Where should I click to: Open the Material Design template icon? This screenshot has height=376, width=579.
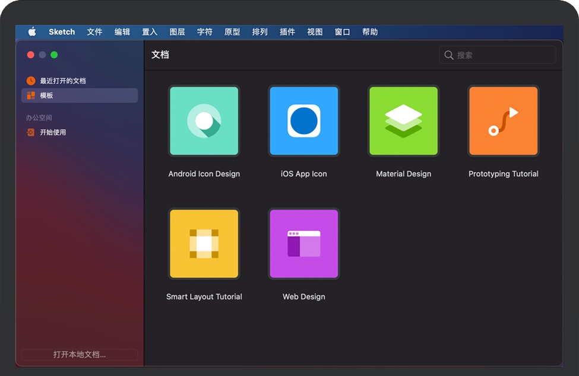403,121
